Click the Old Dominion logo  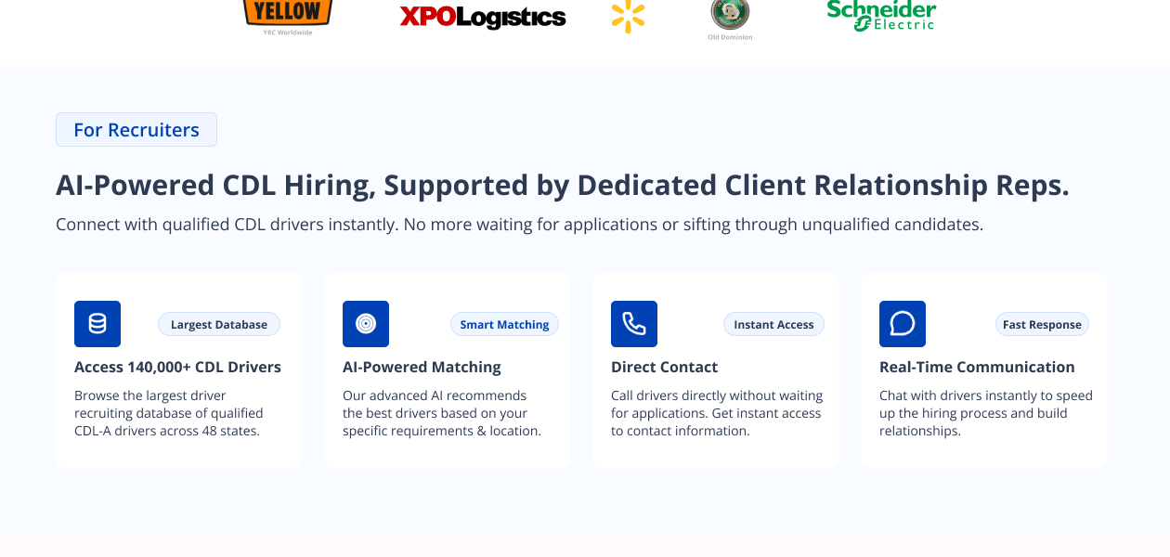pyautogui.click(x=730, y=17)
